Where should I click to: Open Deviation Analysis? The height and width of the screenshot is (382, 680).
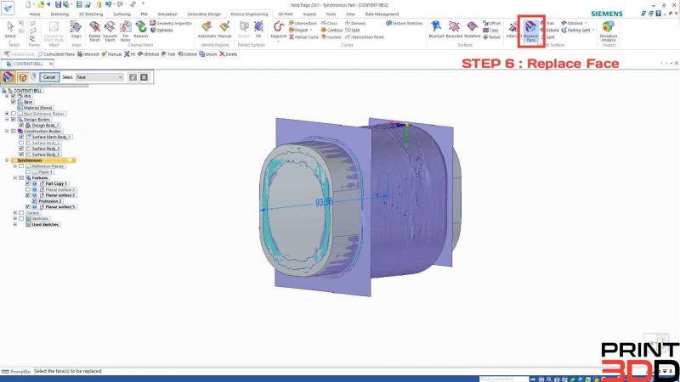(609, 31)
